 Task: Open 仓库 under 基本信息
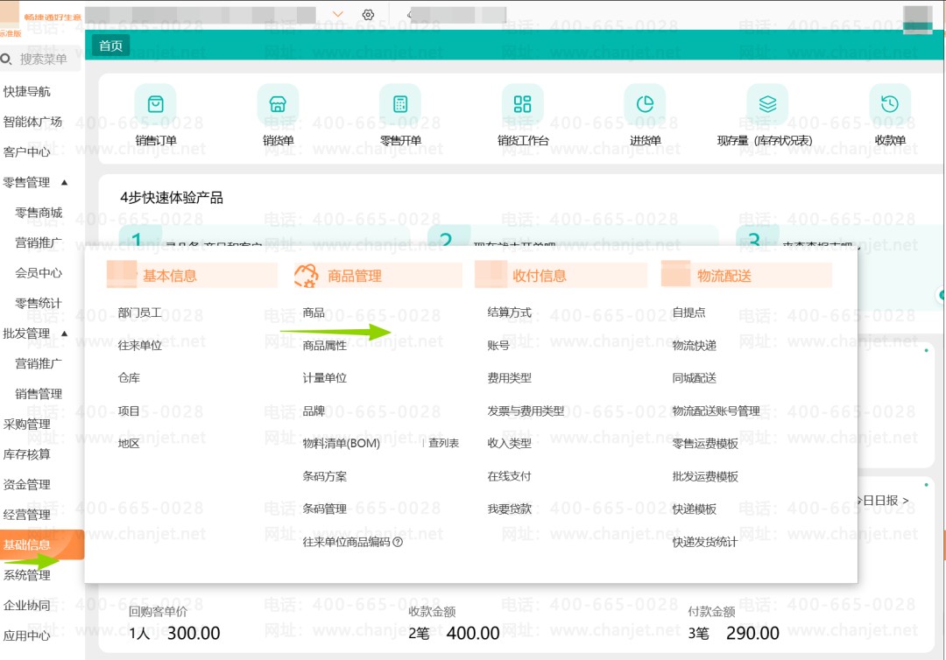click(129, 378)
